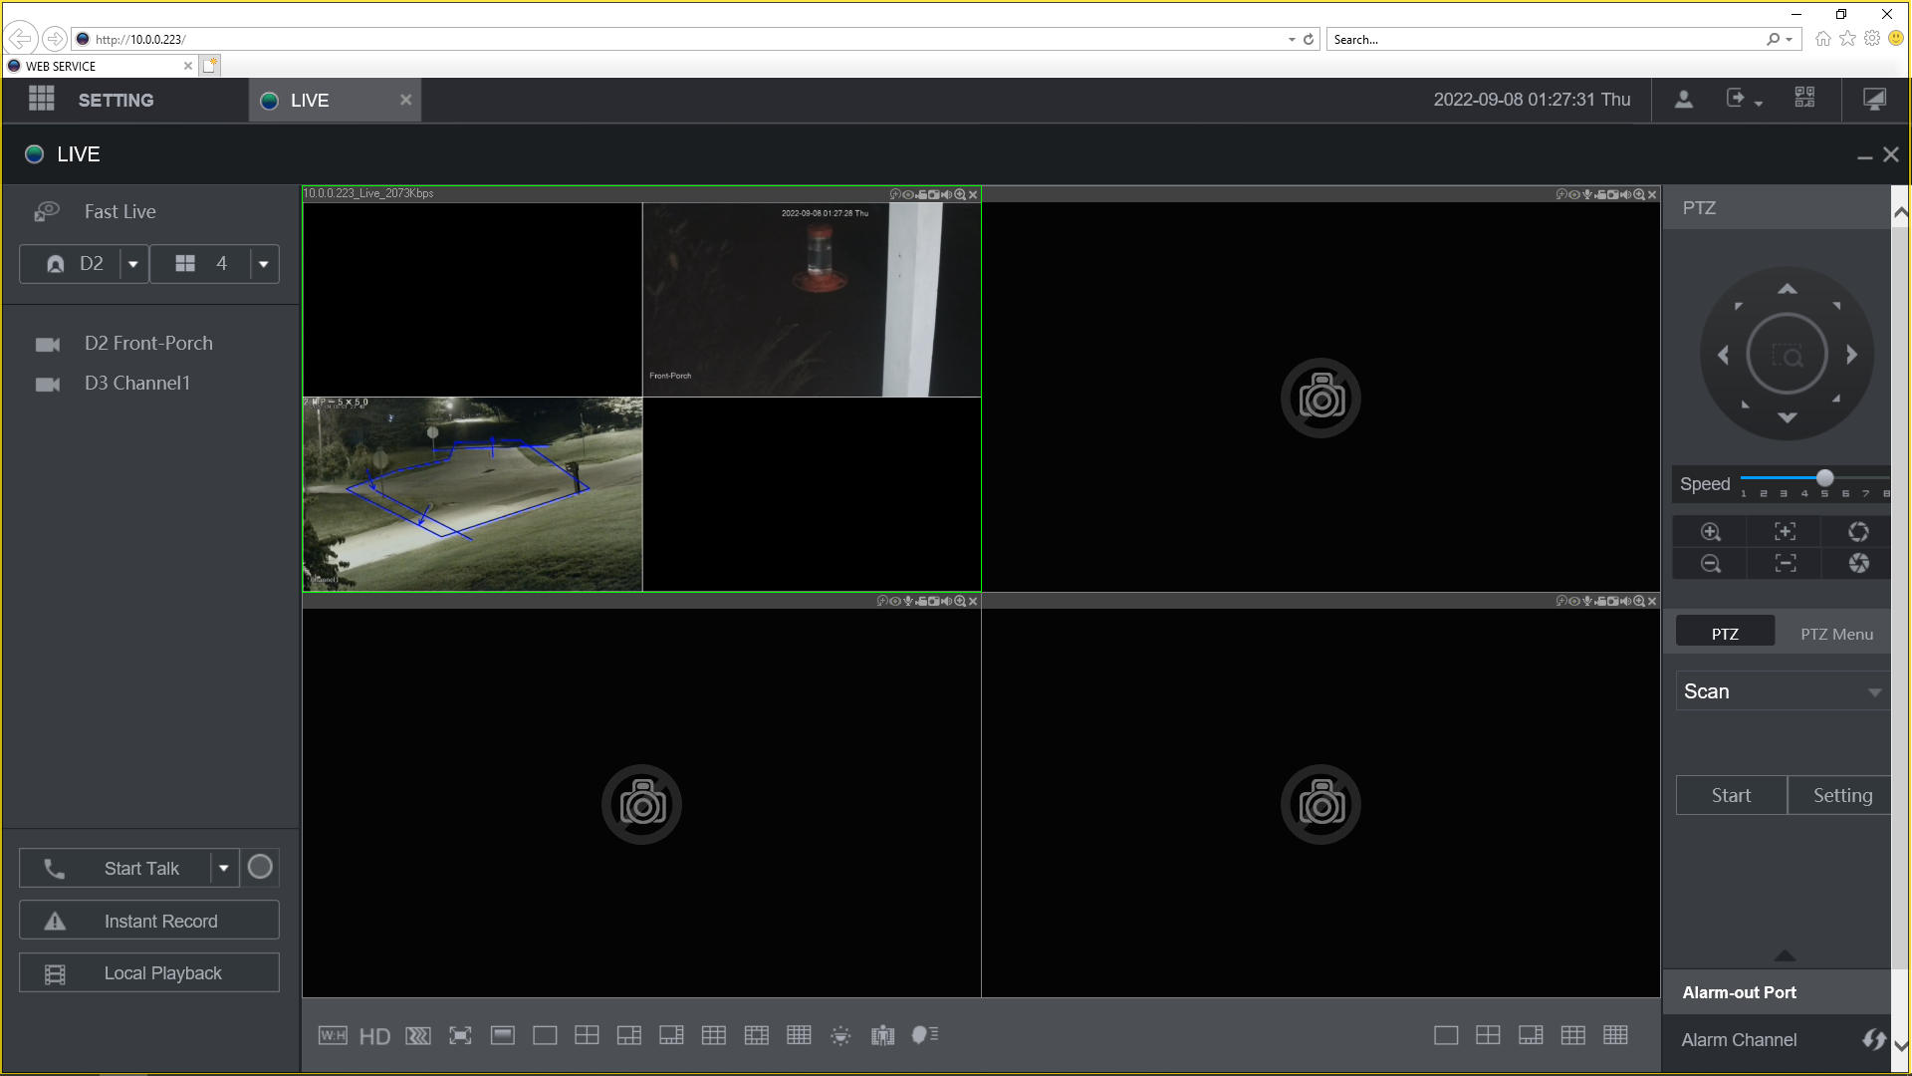The image size is (1912, 1076).
Task: Tilt PTZ camera up with top arrow
Action: [1788, 289]
